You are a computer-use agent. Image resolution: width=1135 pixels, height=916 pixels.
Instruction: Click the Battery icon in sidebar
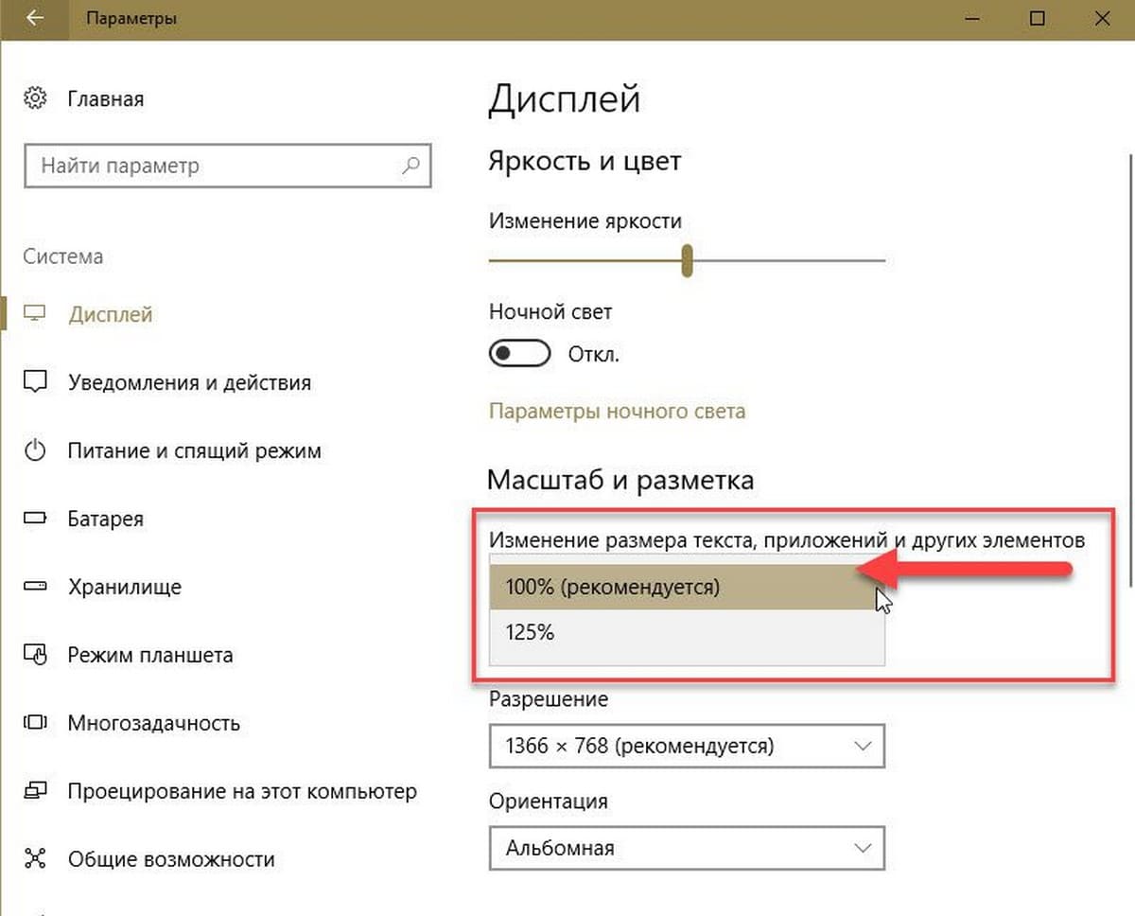pos(35,519)
